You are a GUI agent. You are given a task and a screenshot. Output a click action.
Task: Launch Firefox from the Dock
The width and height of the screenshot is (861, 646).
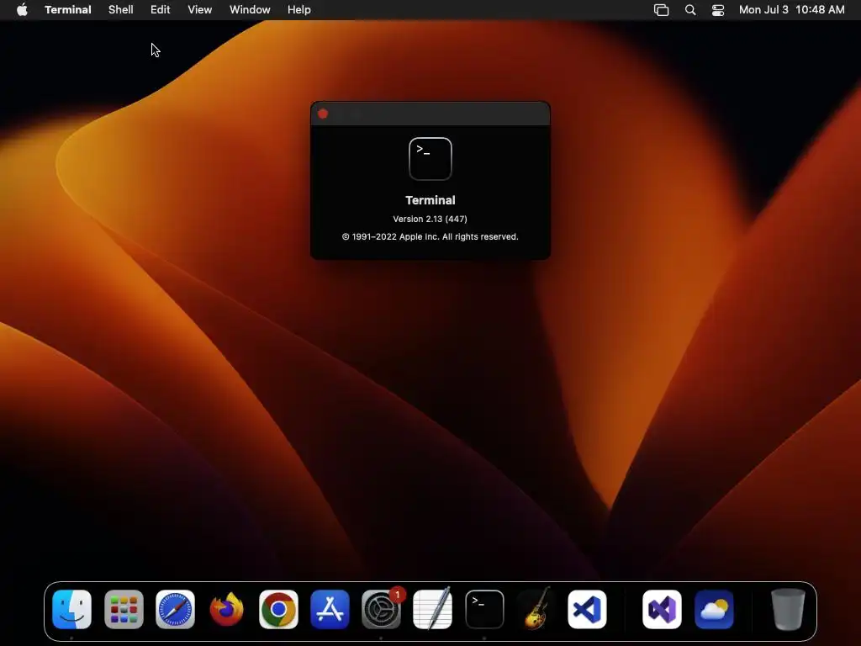pyautogui.click(x=227, y=609)
